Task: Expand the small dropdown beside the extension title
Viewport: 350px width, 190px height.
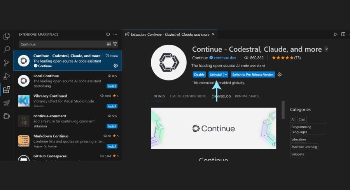Action: [x=326, y=49]
